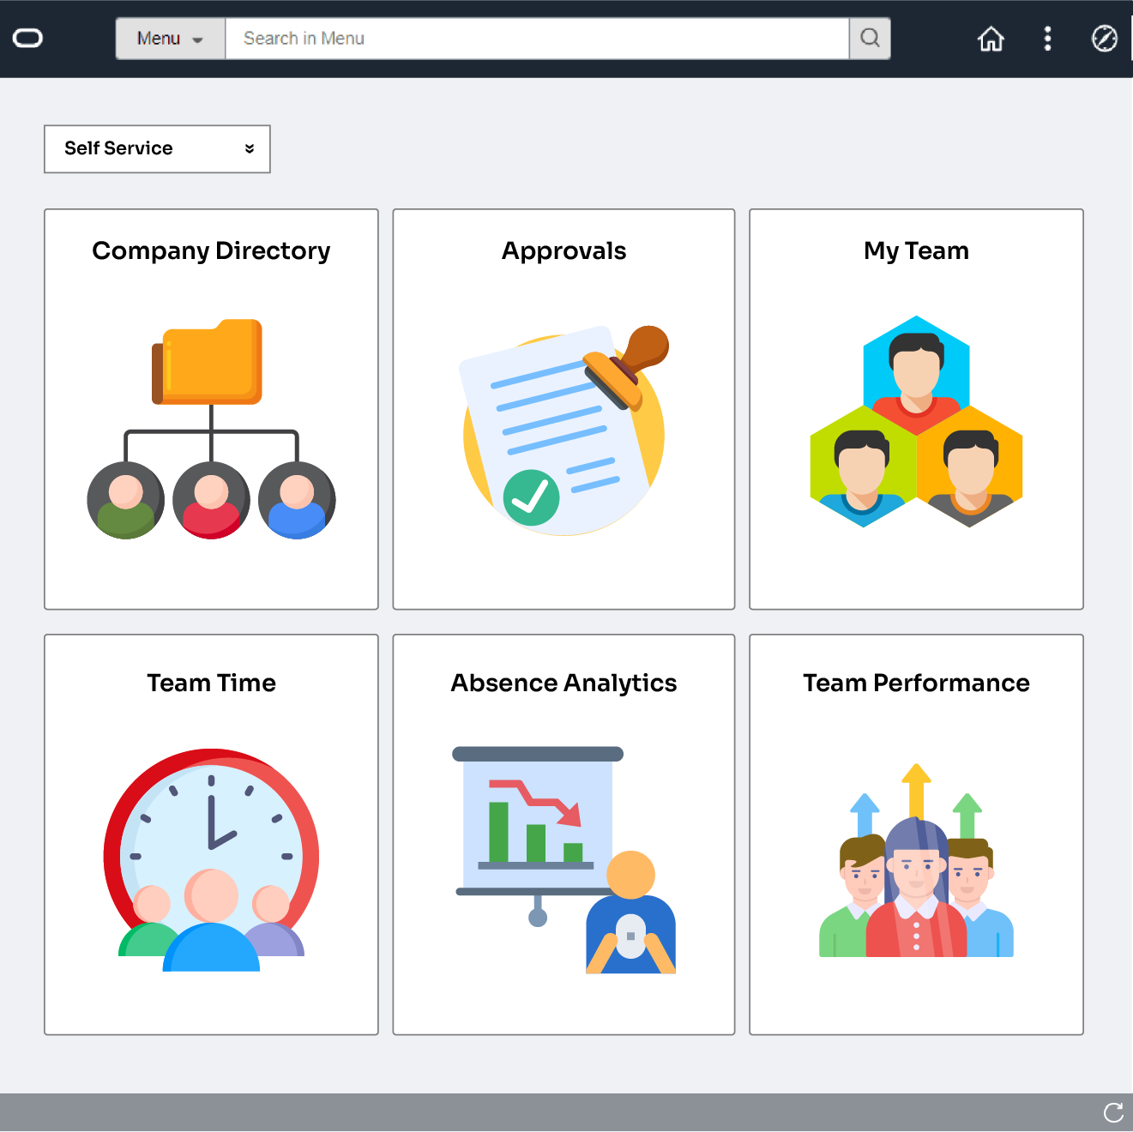
Task: Click the Oracle logo
Action: click(28, 38)
